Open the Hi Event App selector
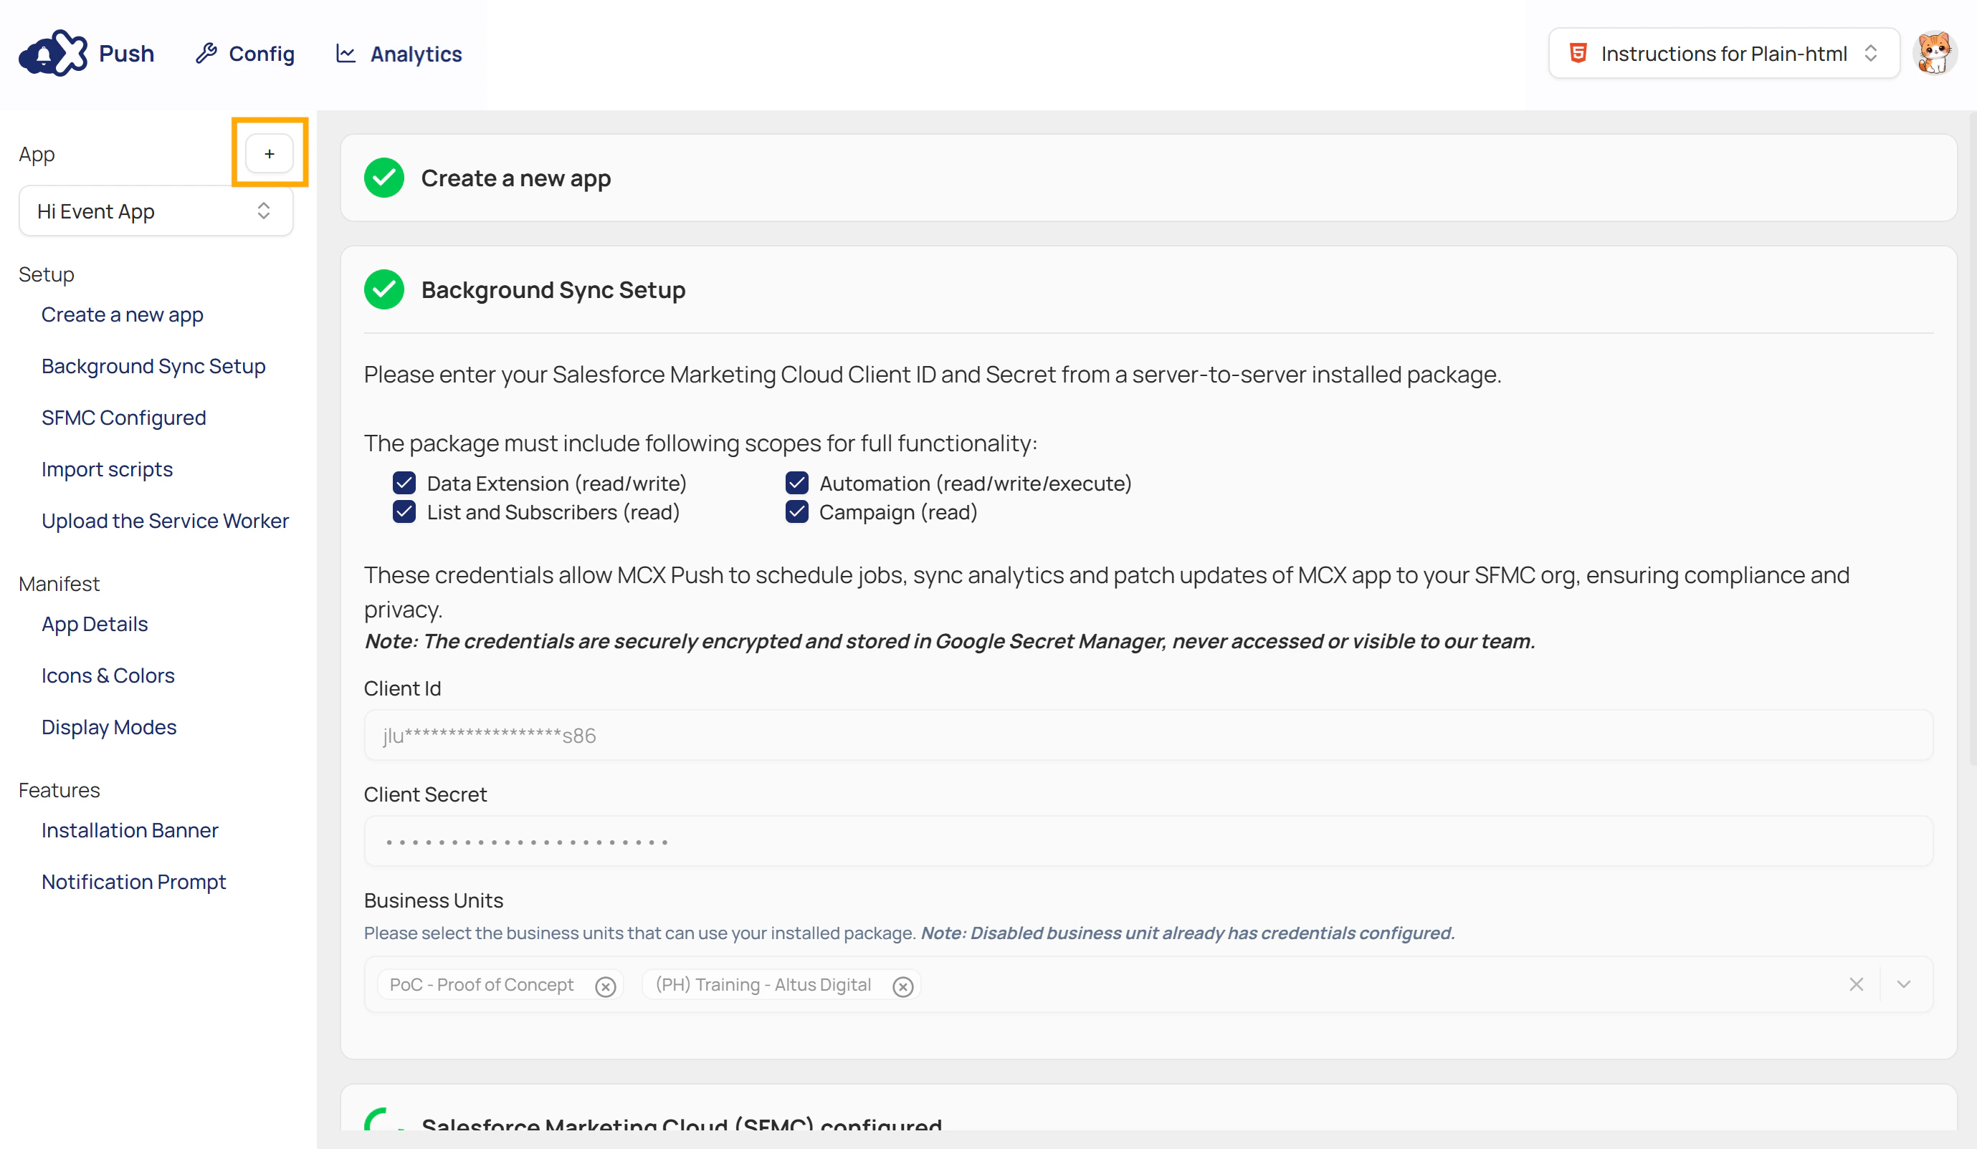The height and width of the screenshot is (1149, 1977). pyautogui.click(x=156, y=211)
